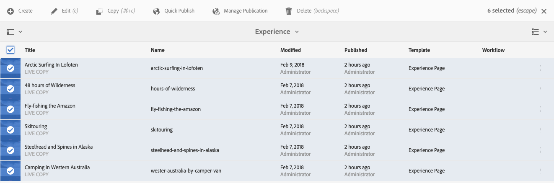Click the 48 hours of Wilderness title
Image resolution: width=554 pixels, height=183 pixels.
tap(50, 85)
